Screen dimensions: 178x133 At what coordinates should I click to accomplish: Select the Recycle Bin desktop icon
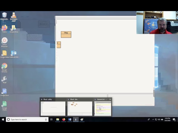click(x=4, y=16)
